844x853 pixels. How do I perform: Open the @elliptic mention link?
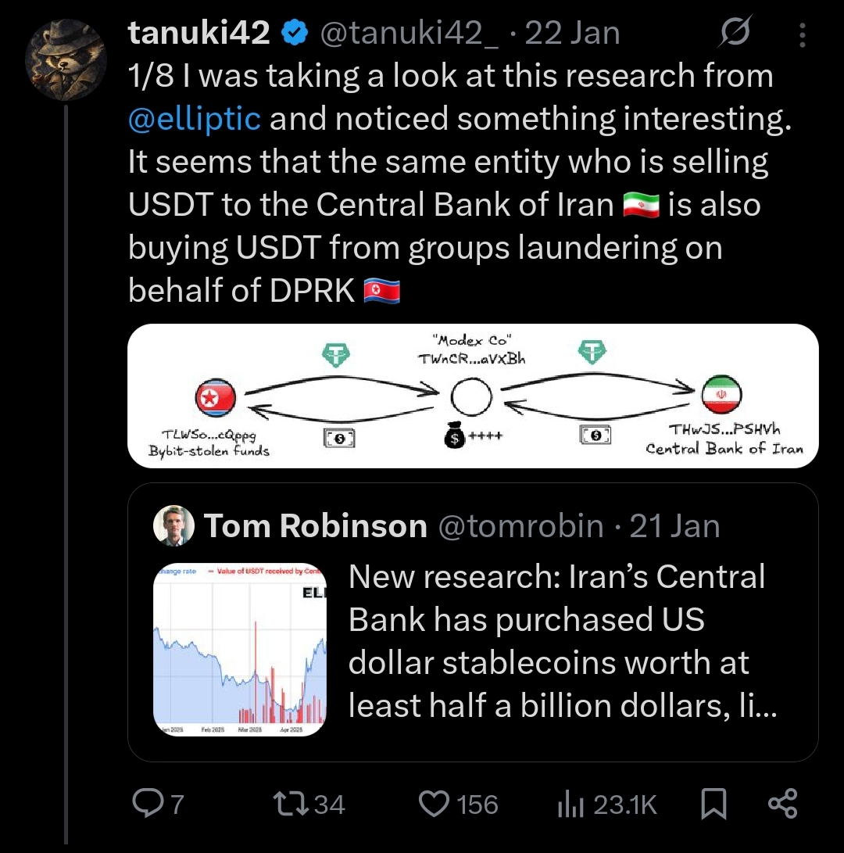(x=194, y=119)
